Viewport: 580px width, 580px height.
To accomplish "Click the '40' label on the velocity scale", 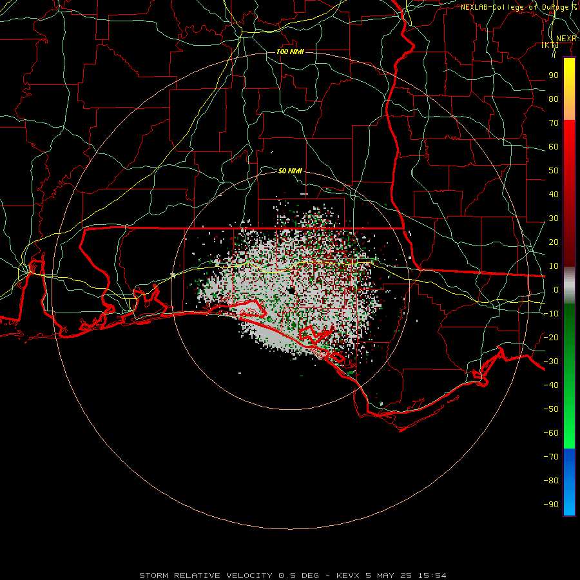I will [x=554, y=195].
